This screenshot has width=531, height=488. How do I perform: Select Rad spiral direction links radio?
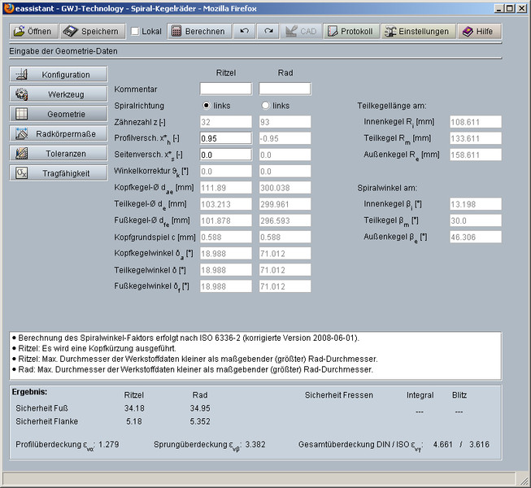(x=265, y=106)
